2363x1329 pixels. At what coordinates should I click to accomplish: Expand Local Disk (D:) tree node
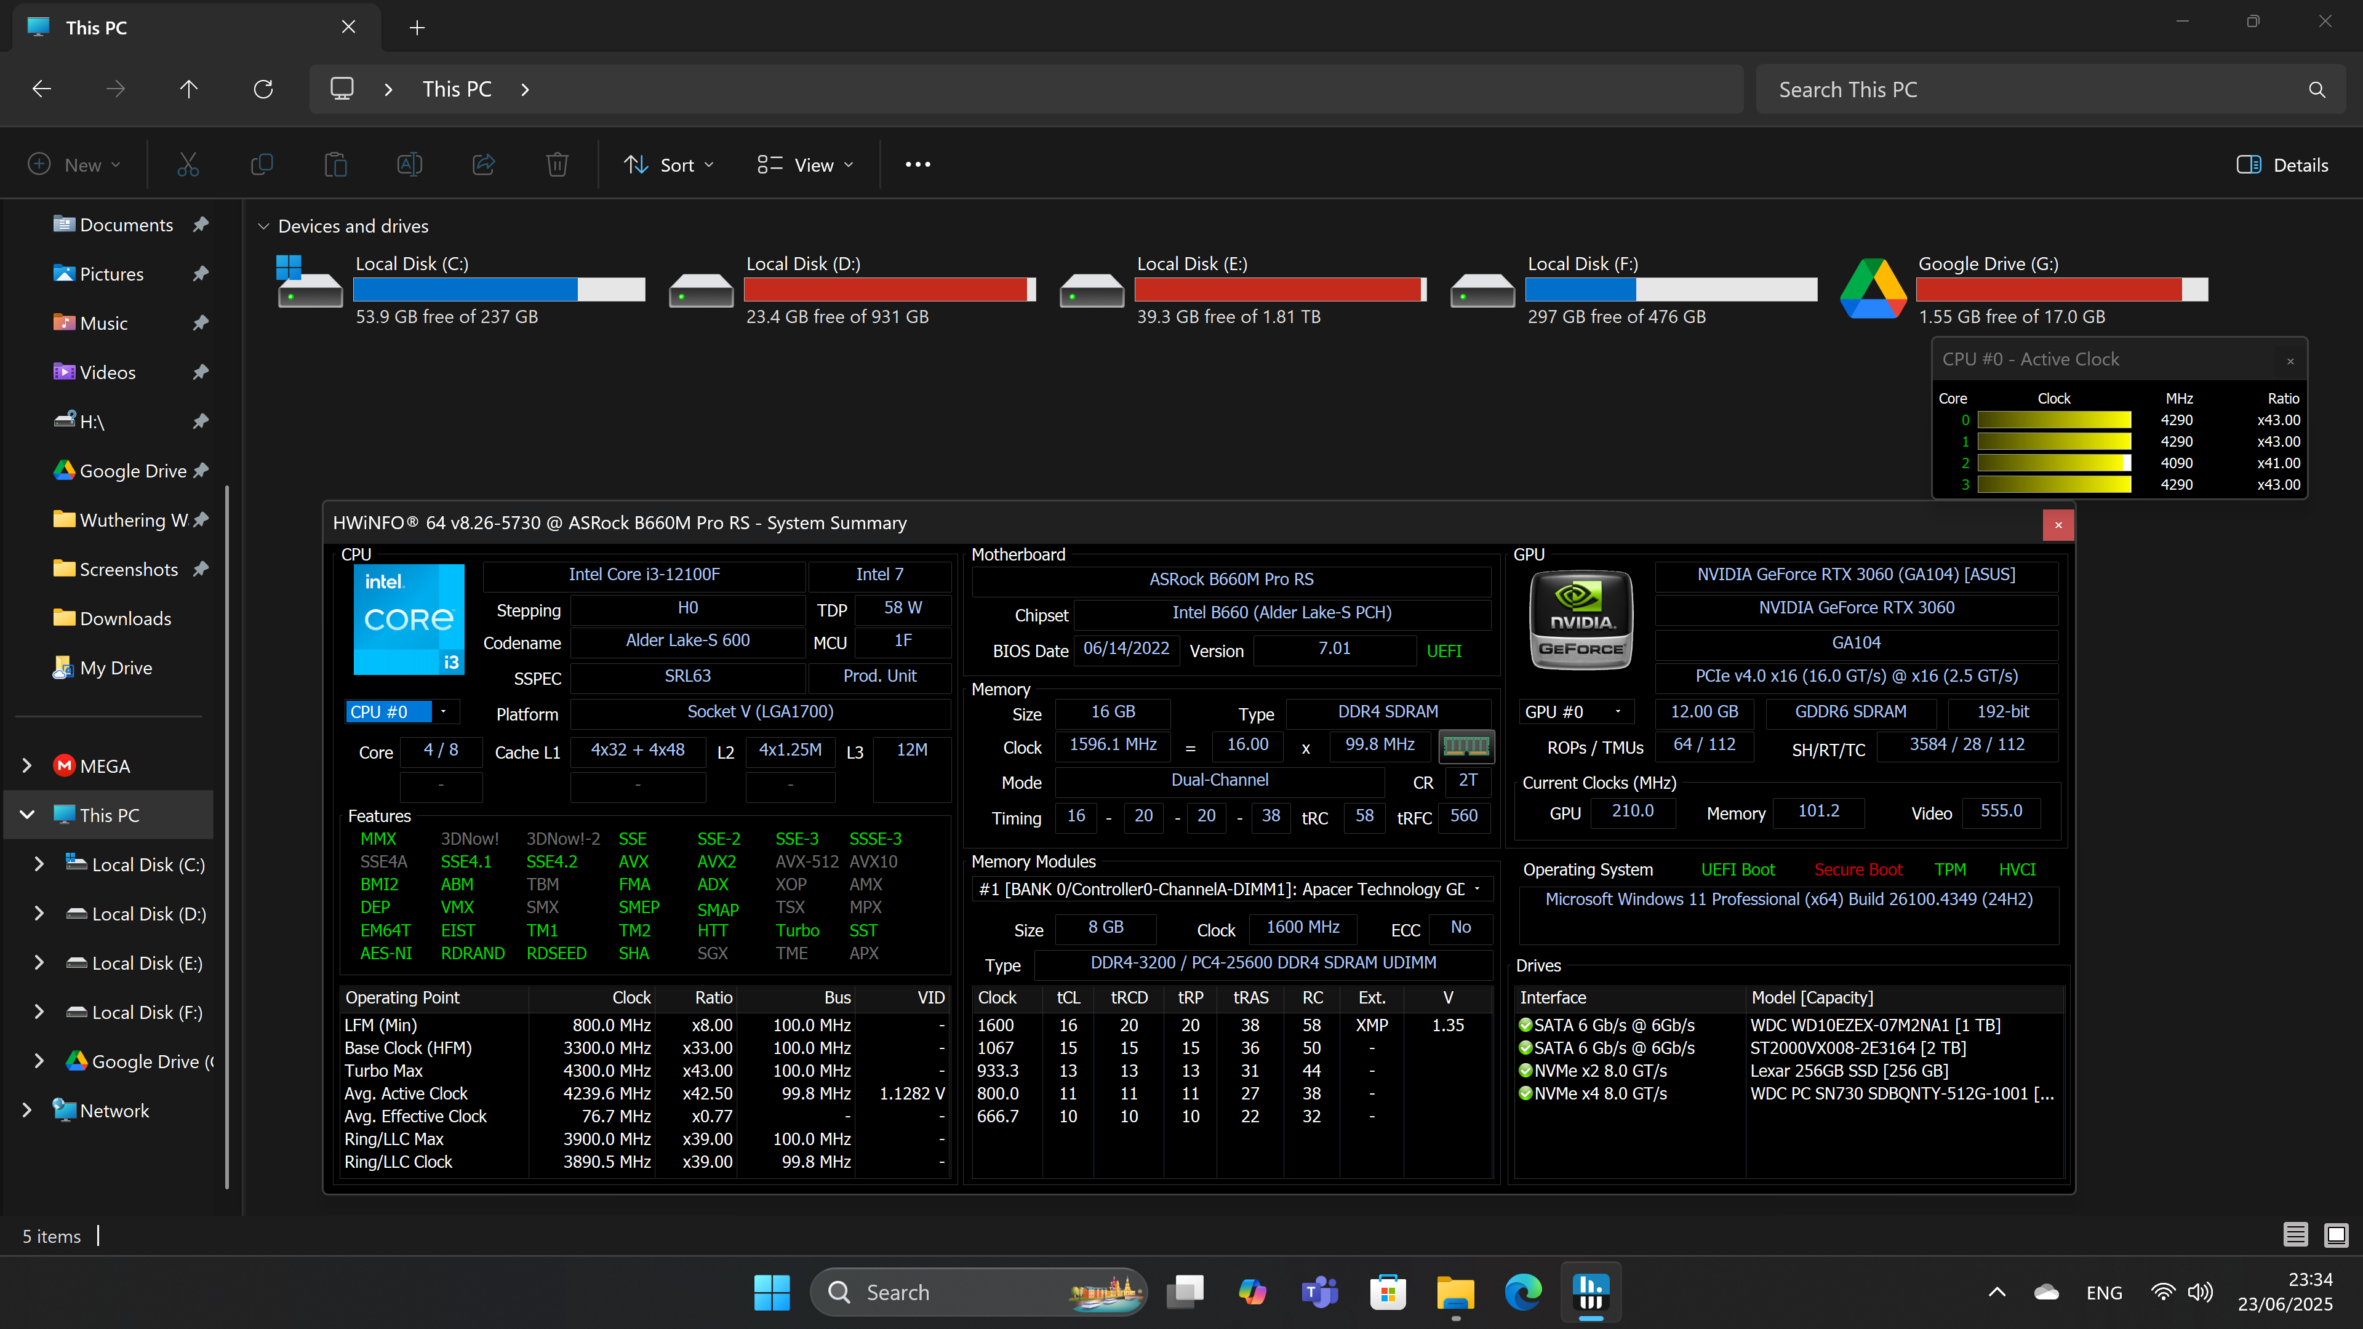pos(39,914)
